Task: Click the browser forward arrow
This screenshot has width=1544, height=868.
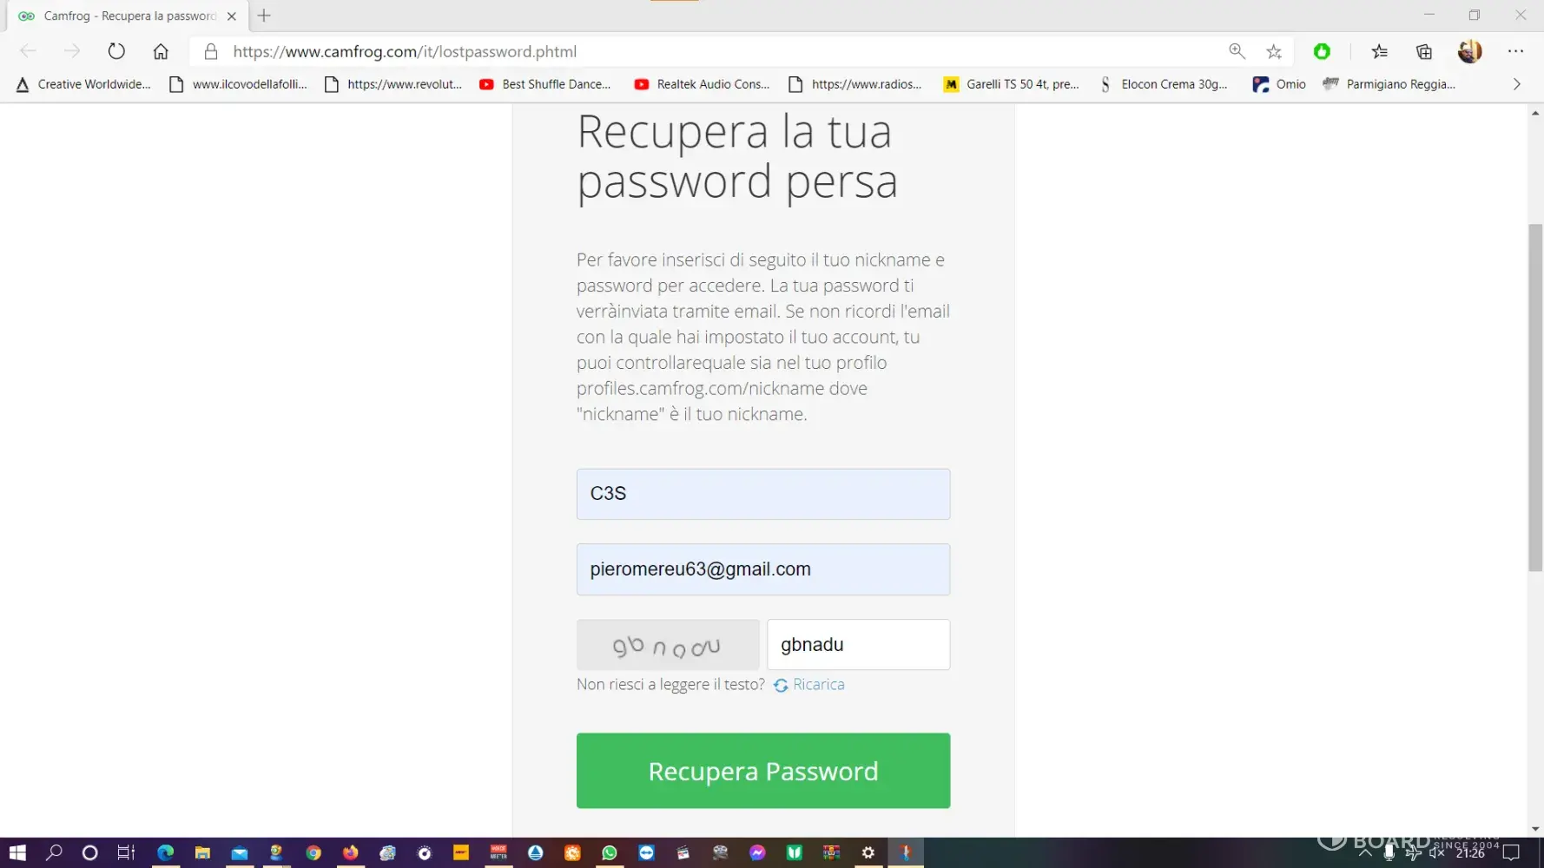Action: click(x=72, y=51)
